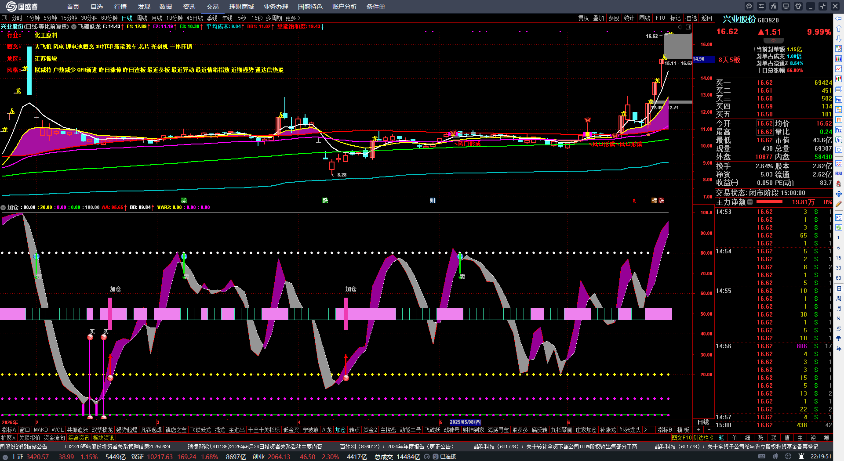844x461 pixels.
Task: Click the f(x) function icon in right sidebar
Action: (x=839, y=140)
